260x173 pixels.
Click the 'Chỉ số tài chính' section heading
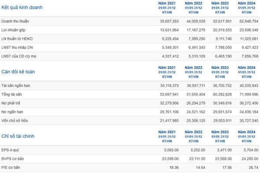tap(18, 136)
